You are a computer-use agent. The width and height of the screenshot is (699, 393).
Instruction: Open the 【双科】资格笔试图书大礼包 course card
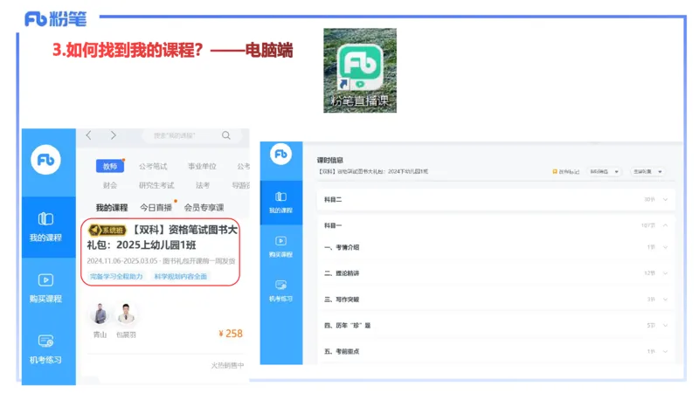[161, 252]
